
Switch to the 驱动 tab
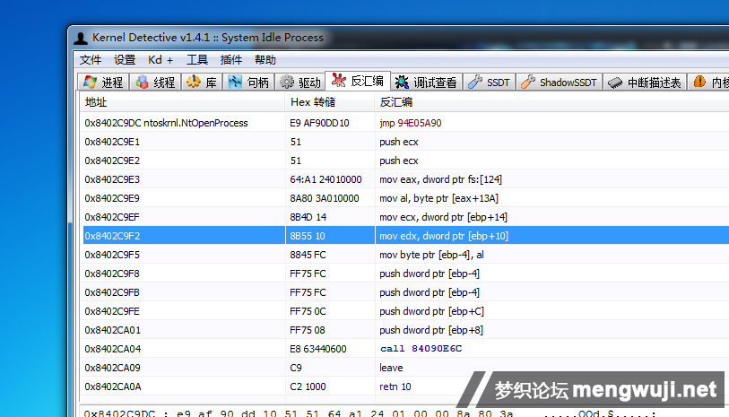click(300, 83)
